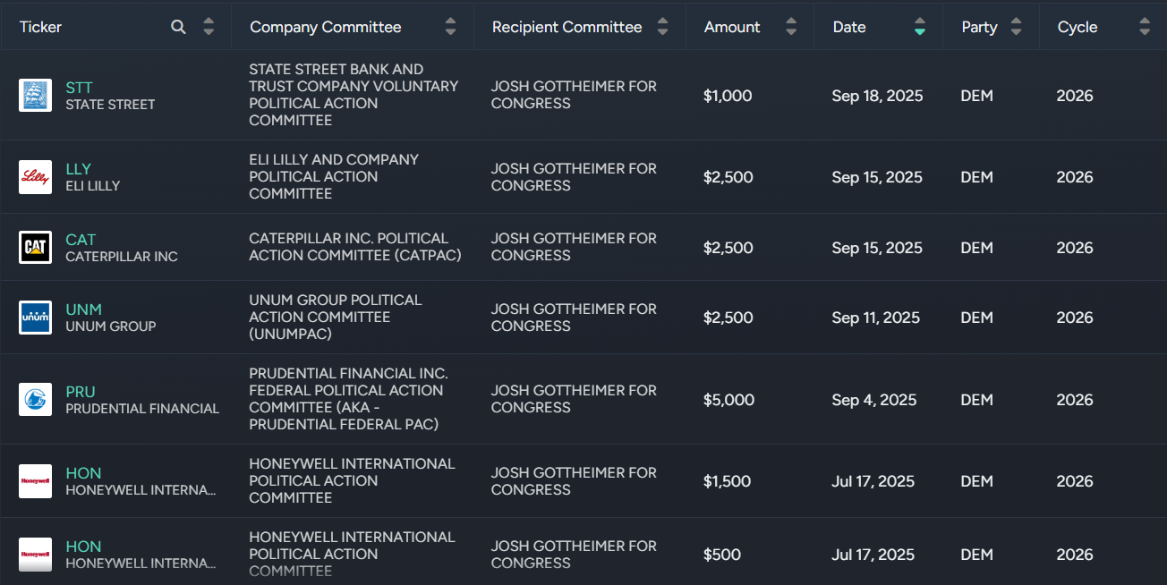The image size is (1167, 585).
Task: Sort by Cycle column arrows
Action: click(1145, 27)
